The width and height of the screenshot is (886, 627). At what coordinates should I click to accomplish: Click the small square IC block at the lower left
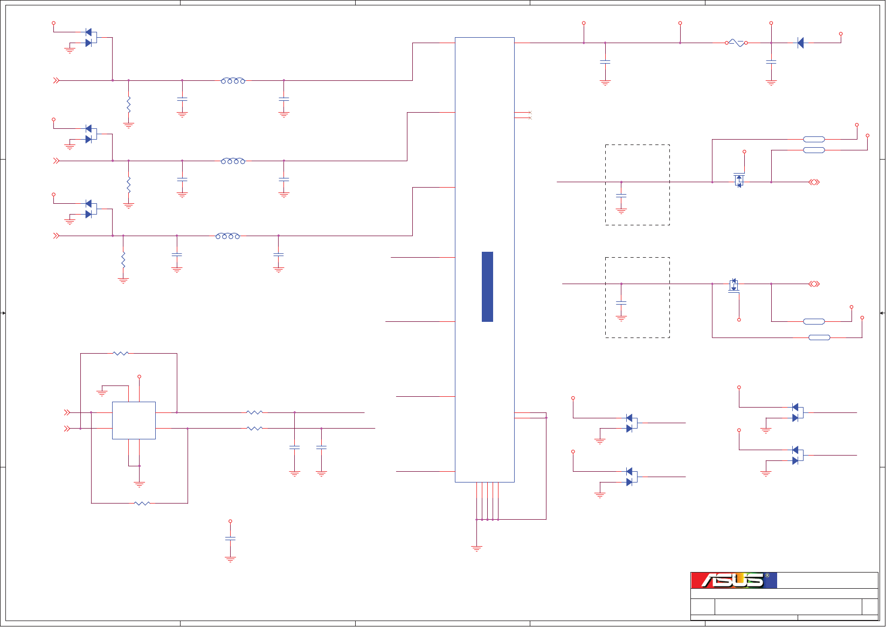click(x=134, y=421)
